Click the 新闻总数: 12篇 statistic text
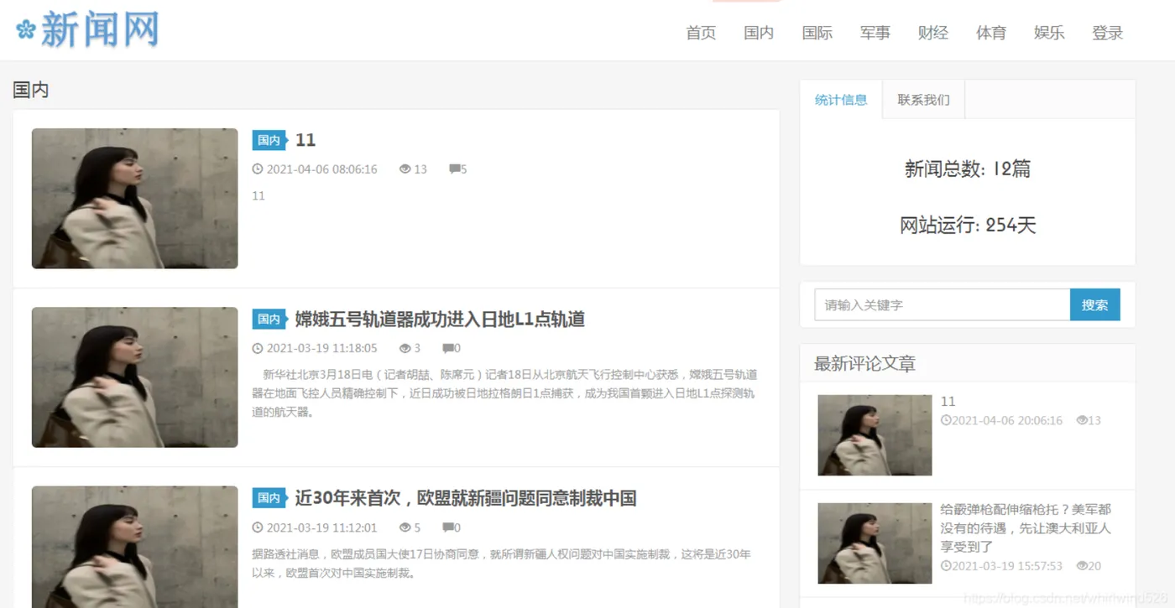Image resolution: width=1175 pixels, height=608 pixels. (968, 169)
